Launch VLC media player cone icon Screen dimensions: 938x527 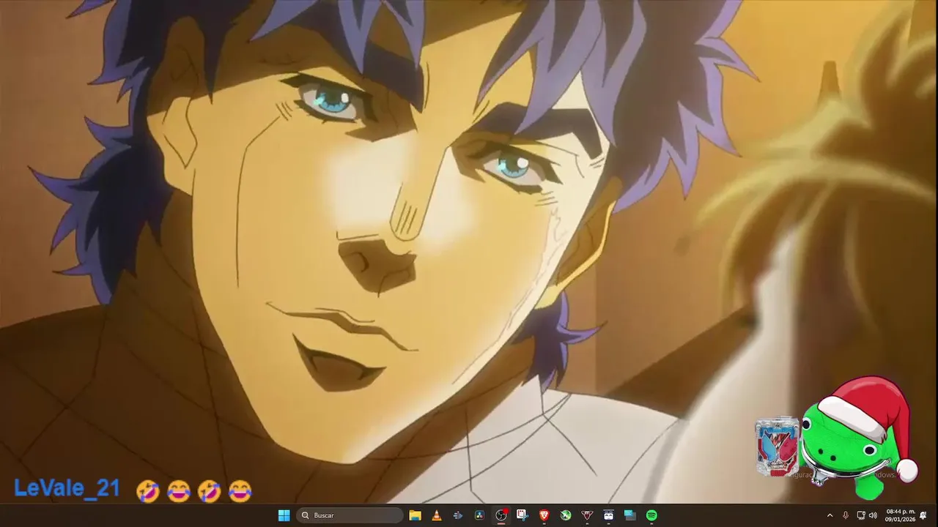pyautogui.click(x=436, y=515)
